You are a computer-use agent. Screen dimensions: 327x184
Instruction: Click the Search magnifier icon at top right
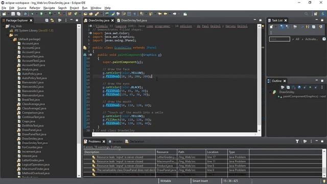[x=306, y=14]
